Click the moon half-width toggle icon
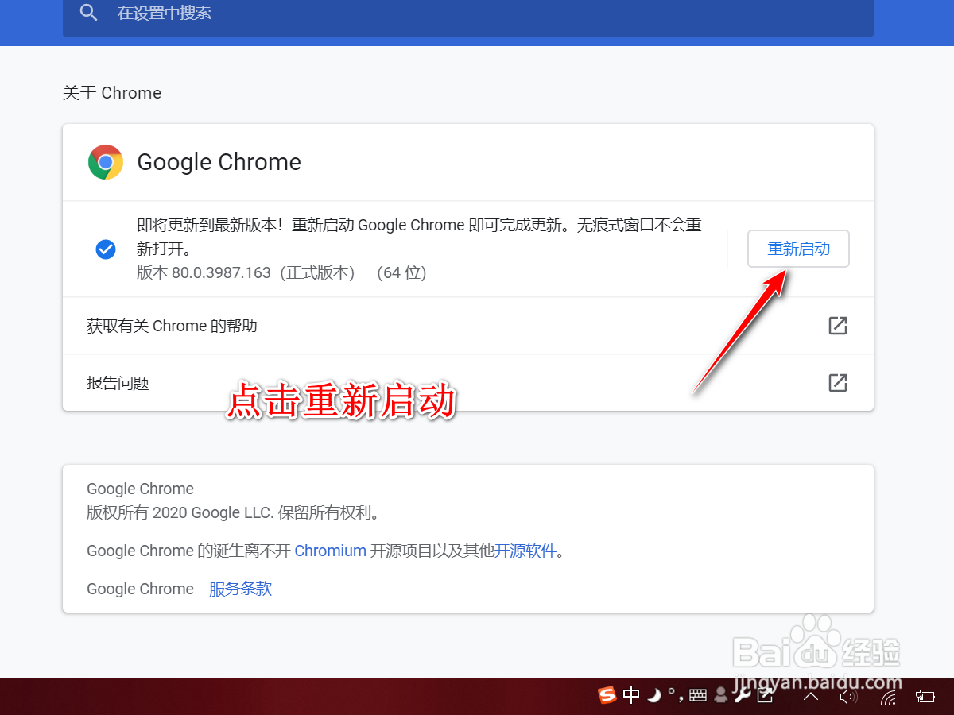The height and width of the screenshot is (715, 954). click(x=653, y=696)
